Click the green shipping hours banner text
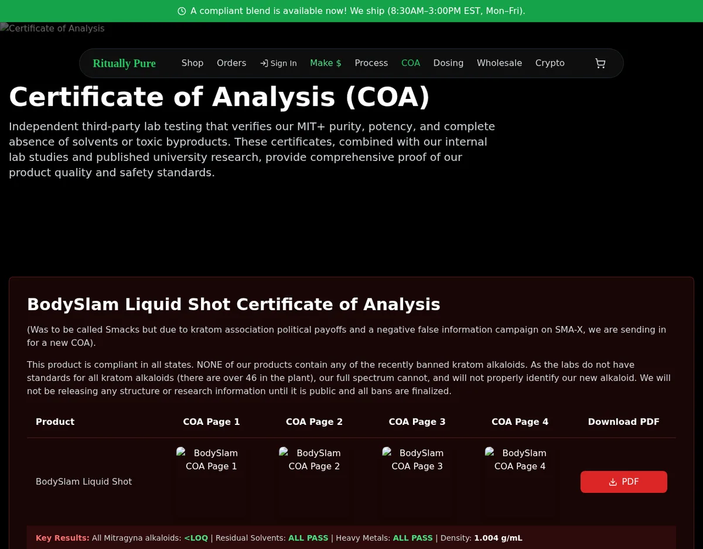The width and height of the screenshot is (703, 549). 358,11
